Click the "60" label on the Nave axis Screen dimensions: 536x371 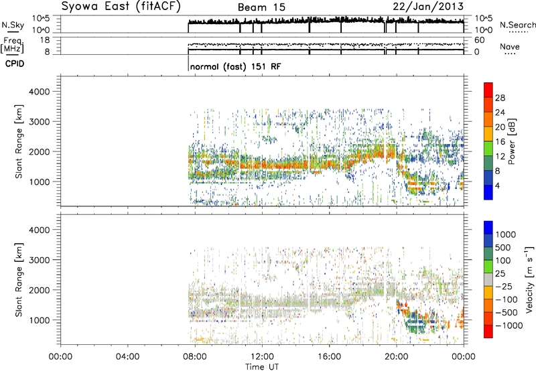[479, 40]
